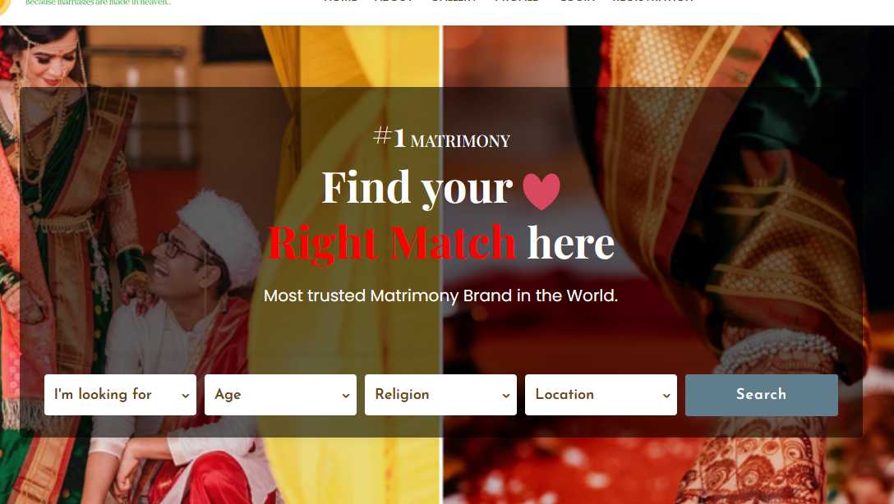
Task: Click the chevron in "I'm looking for" field
Action: coord(186,395)
